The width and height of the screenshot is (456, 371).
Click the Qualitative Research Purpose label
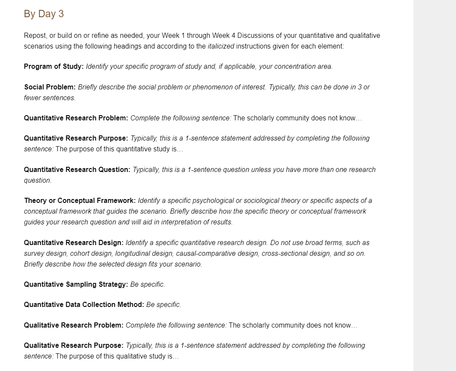tap(73, 345)
